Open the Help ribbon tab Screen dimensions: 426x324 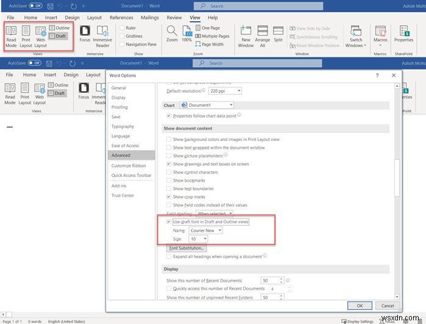(x=213, y=18)
